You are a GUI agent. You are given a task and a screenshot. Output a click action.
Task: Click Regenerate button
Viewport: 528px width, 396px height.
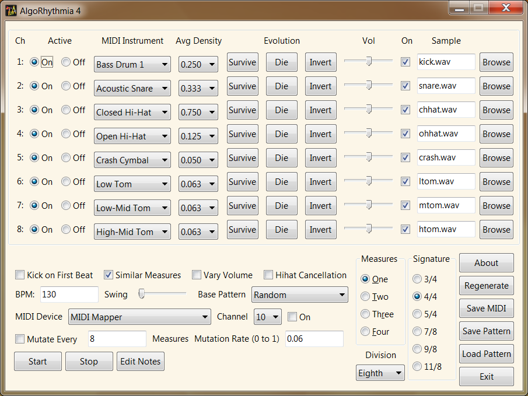pos(486,286)
